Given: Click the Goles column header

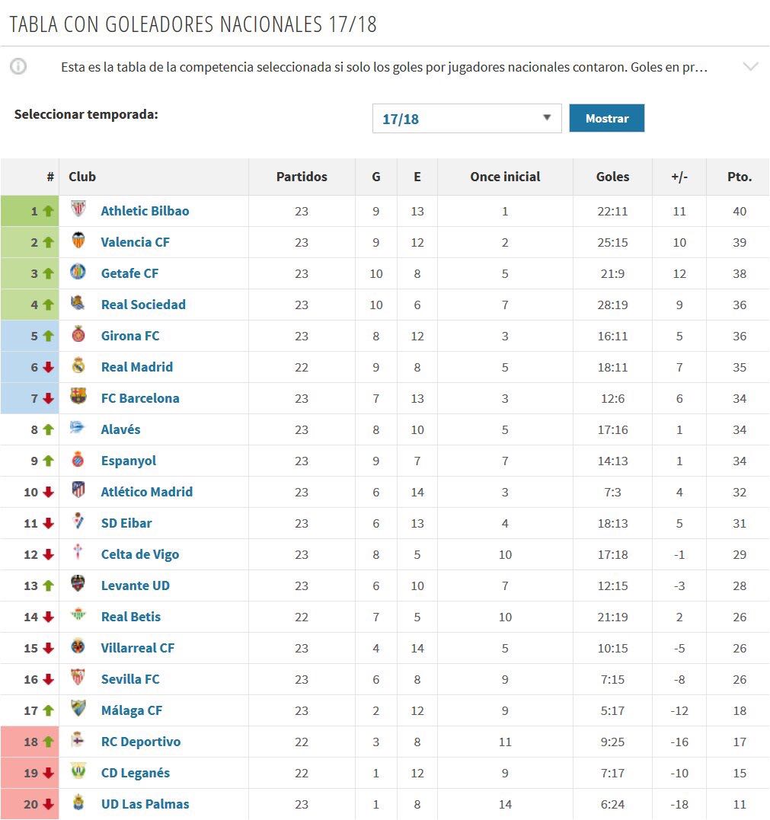Looking at the screenshot, I should (x=612, y=177).
